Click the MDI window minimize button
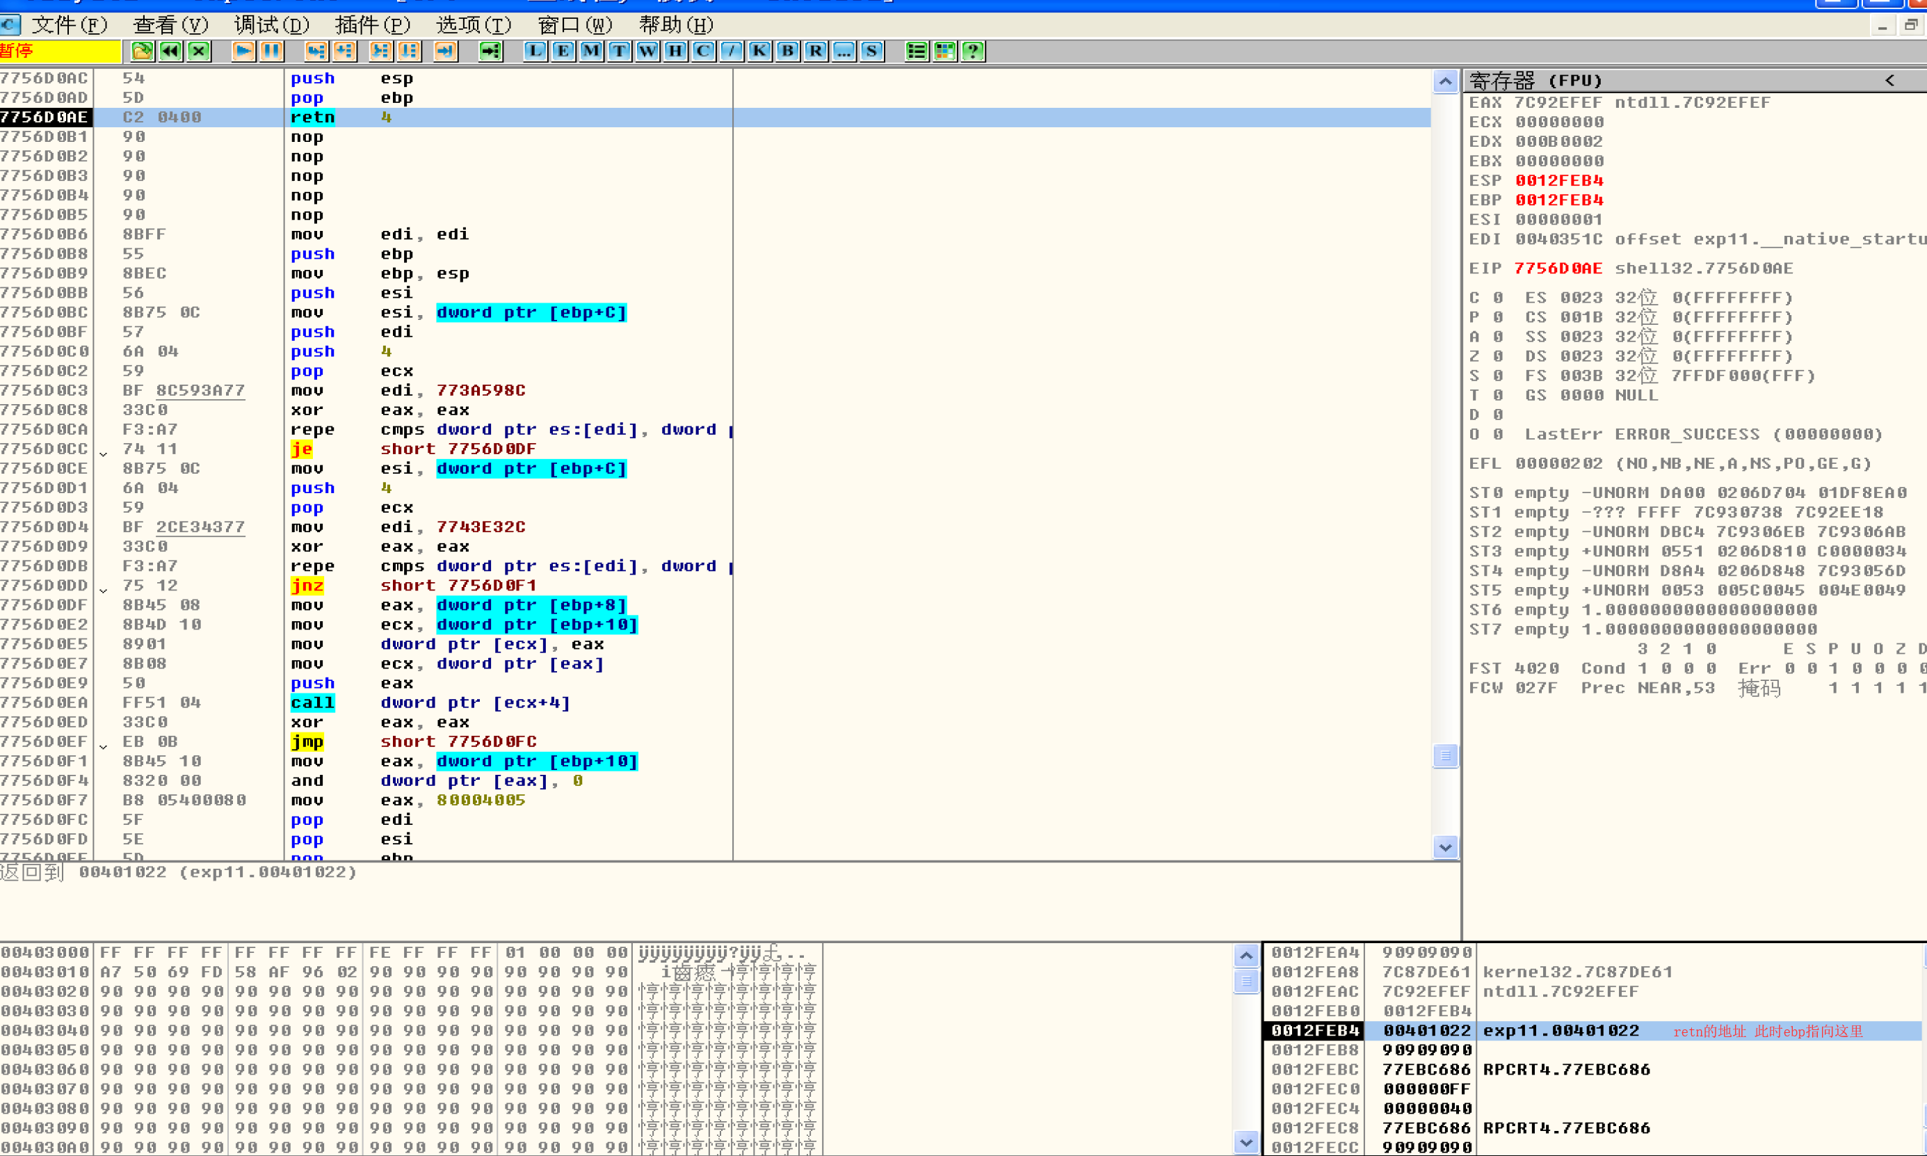 coord(1882,26)
